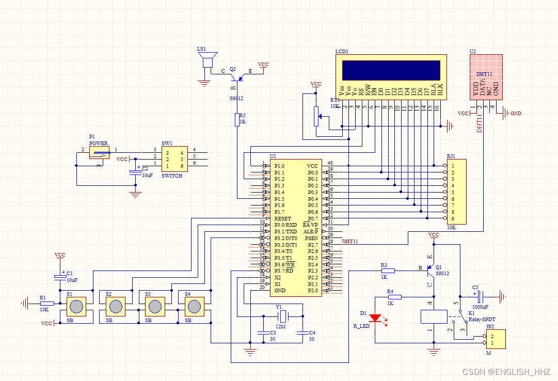Click the EA/VP pin label

(310, 225)
